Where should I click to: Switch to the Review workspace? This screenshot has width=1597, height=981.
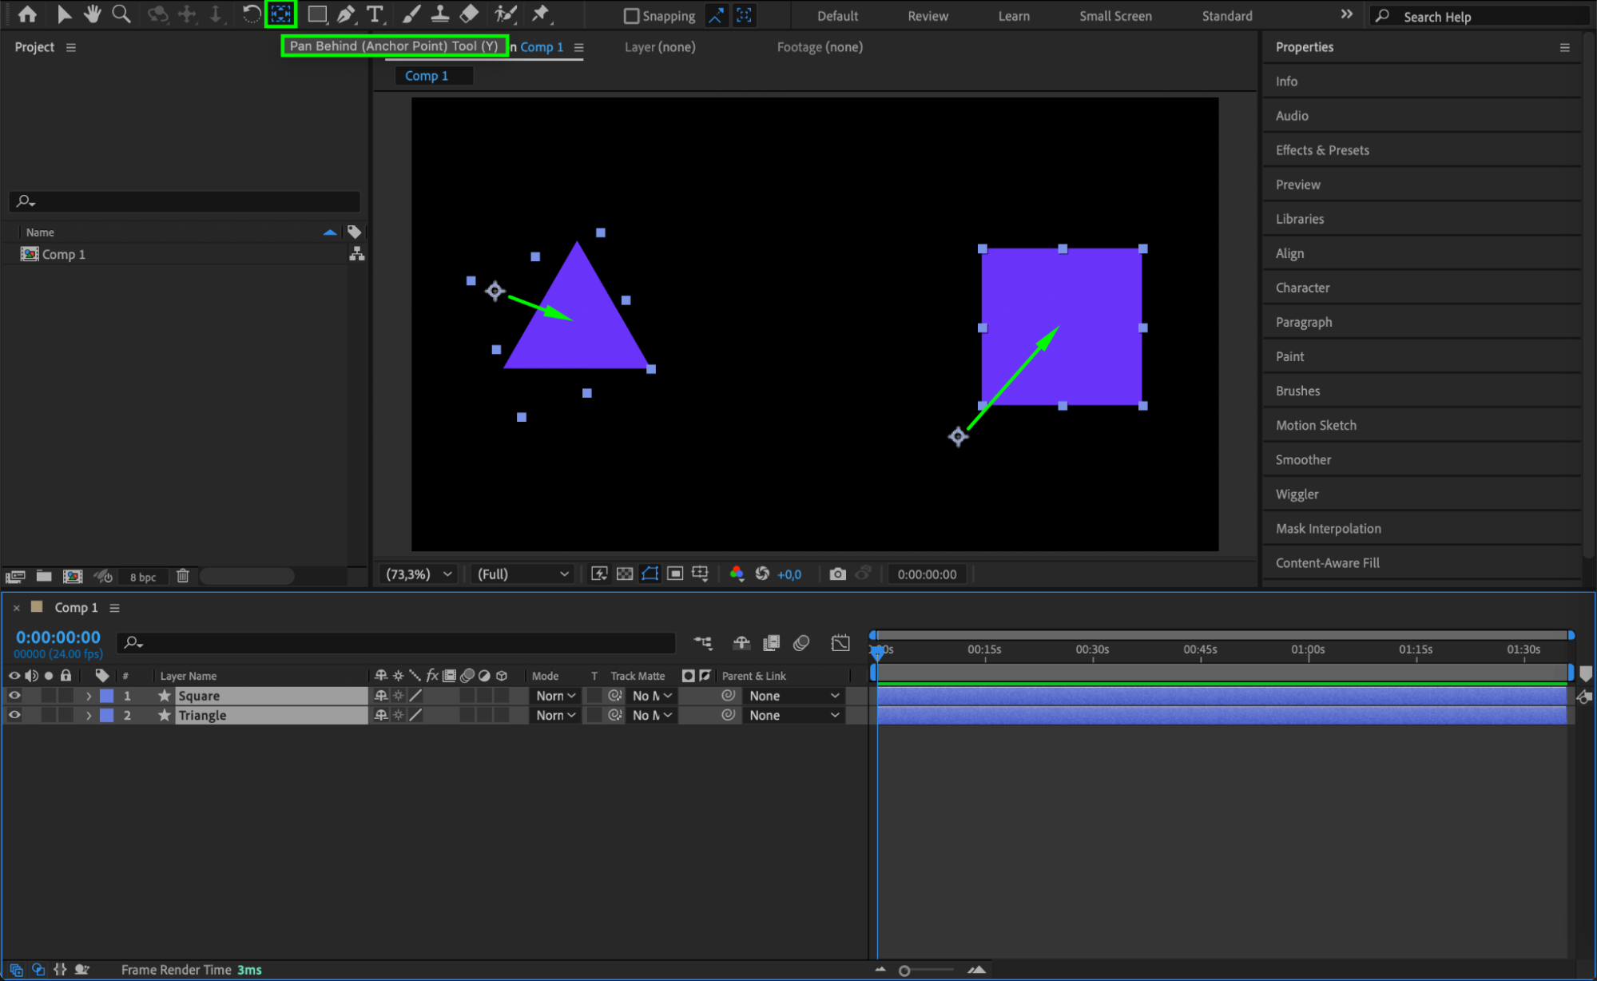(928, 16)
